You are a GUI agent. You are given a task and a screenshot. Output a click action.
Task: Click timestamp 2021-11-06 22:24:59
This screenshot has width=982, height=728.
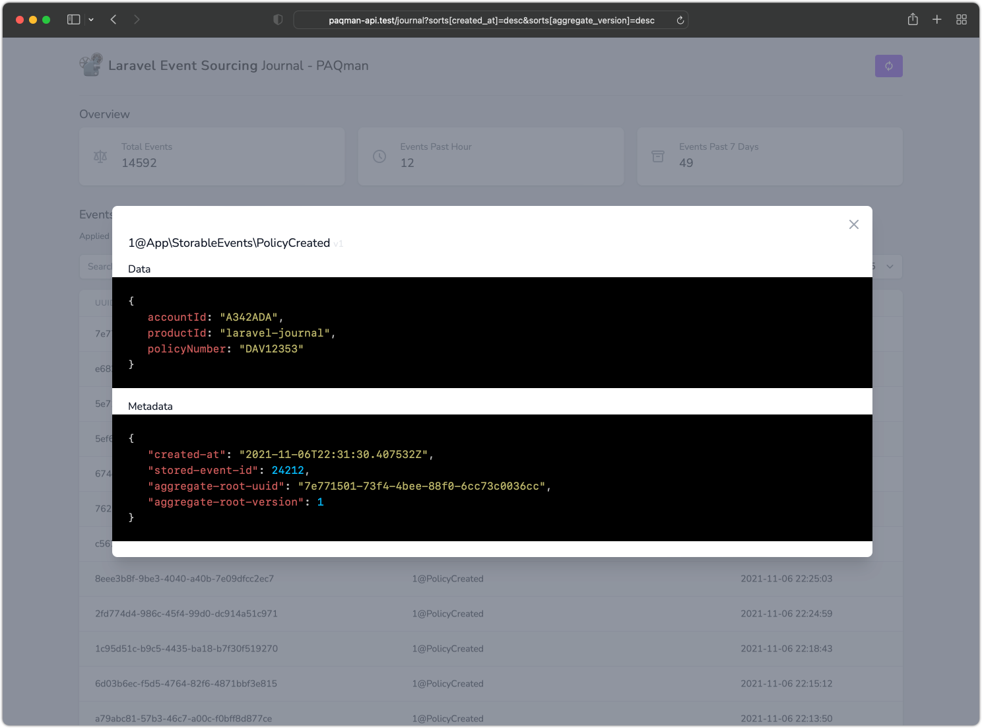pyautogui.click(x=786, y=614)
